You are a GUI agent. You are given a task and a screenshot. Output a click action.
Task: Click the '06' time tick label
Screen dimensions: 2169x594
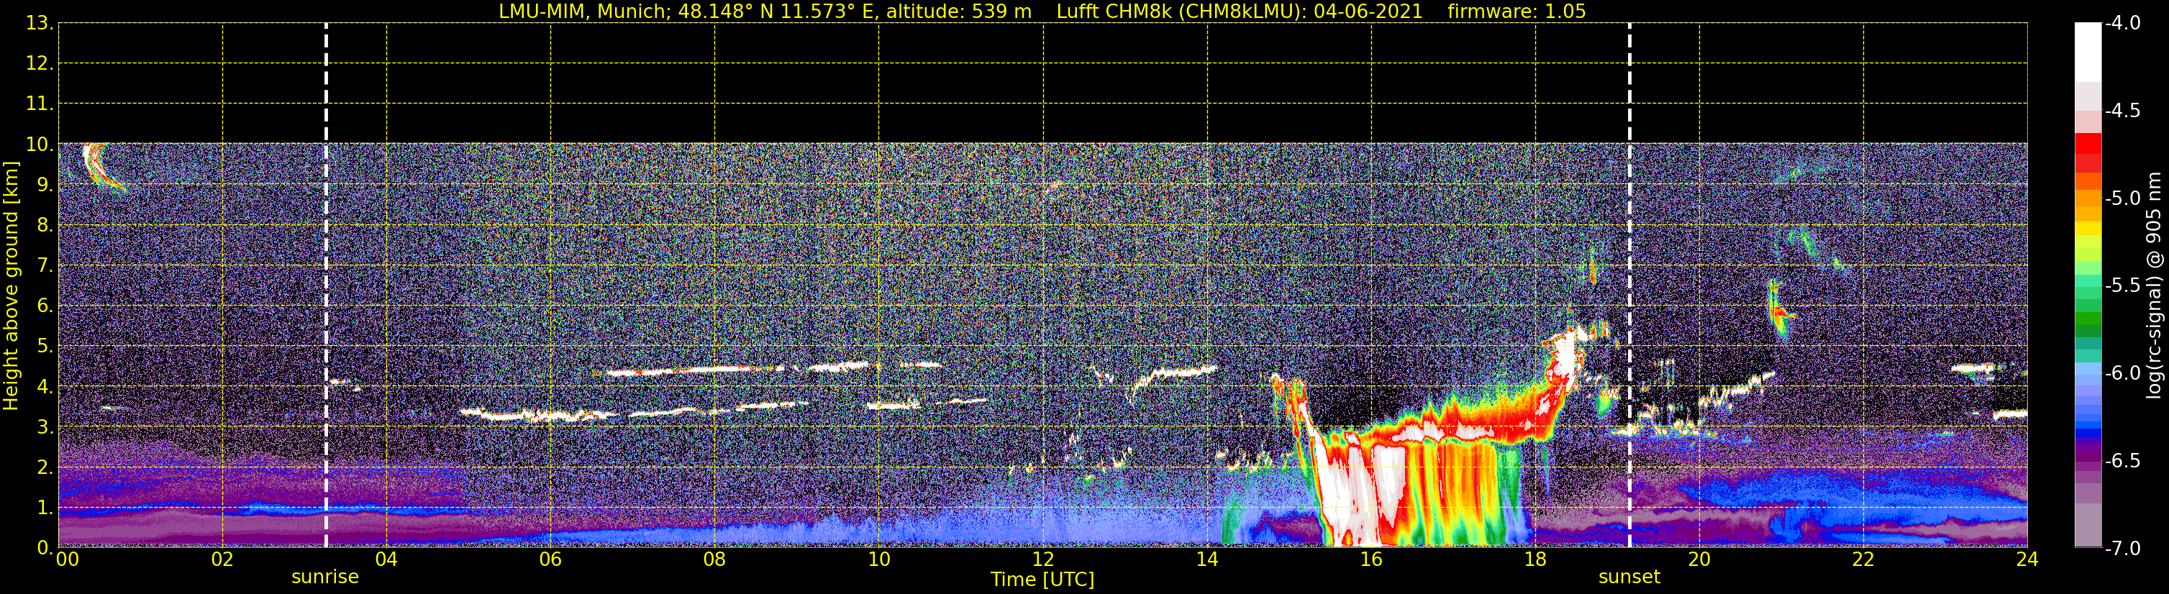click(x=550, y=559)
